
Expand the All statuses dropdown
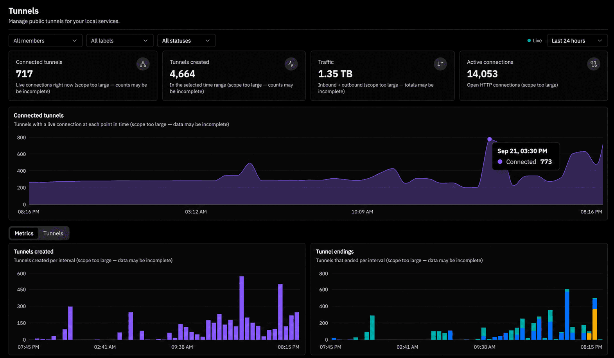[x=187, y=41]
